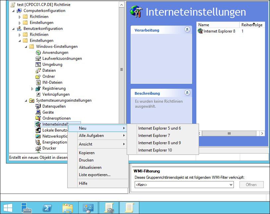Expand Richtlinien under Benutzerkonfiguration
This screenshot has height=214, width=270.
click(x=20, y=35)
